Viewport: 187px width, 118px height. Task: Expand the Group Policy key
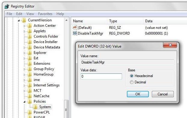pos(24,69)
